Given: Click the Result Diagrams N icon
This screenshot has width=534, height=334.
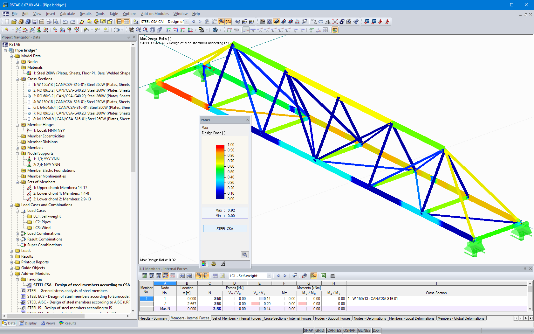Looking at the screenshot, I should pos(253,30).
